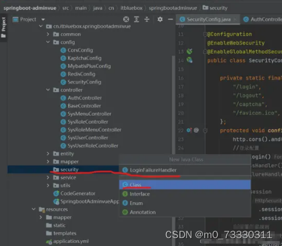The image size is (282, 246).
Task: Choose Interface in the New Java Class popup
Action: point(185,194)
